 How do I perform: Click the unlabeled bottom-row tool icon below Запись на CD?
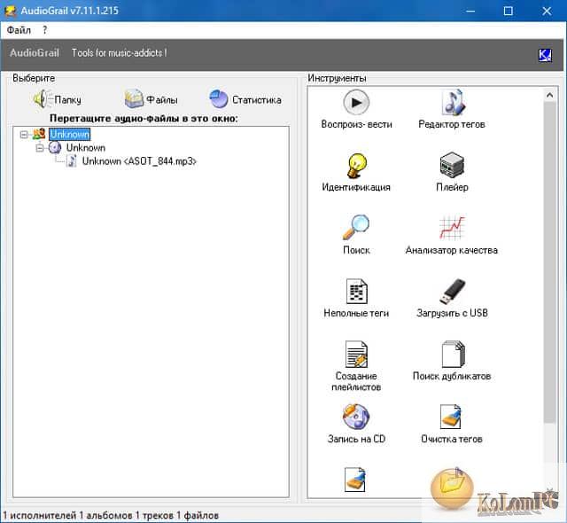click(x=354, y=480)
